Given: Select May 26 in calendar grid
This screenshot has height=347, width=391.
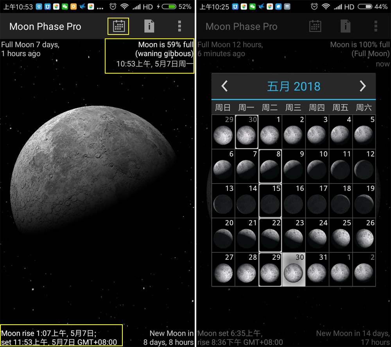Looking at the screenshot, I should click(364, 235).
